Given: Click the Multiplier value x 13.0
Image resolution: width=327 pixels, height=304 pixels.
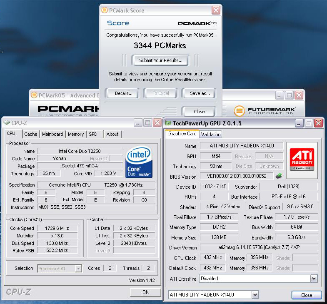Looking at the screenshot, I should [57, 236].
